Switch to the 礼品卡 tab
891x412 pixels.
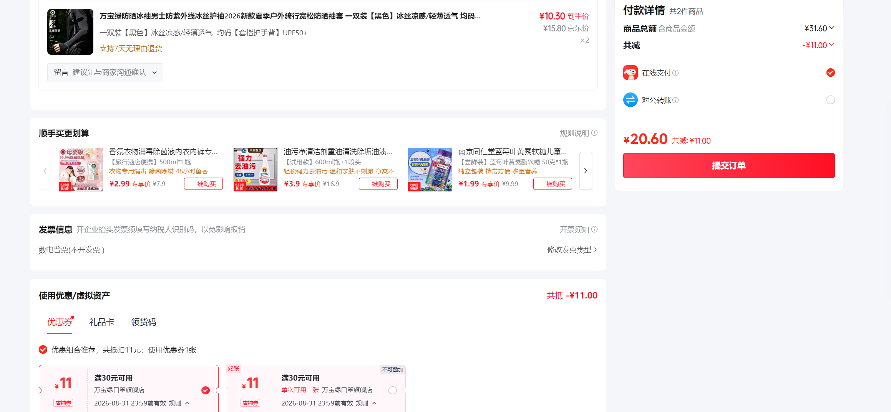(x=102, y=322)
